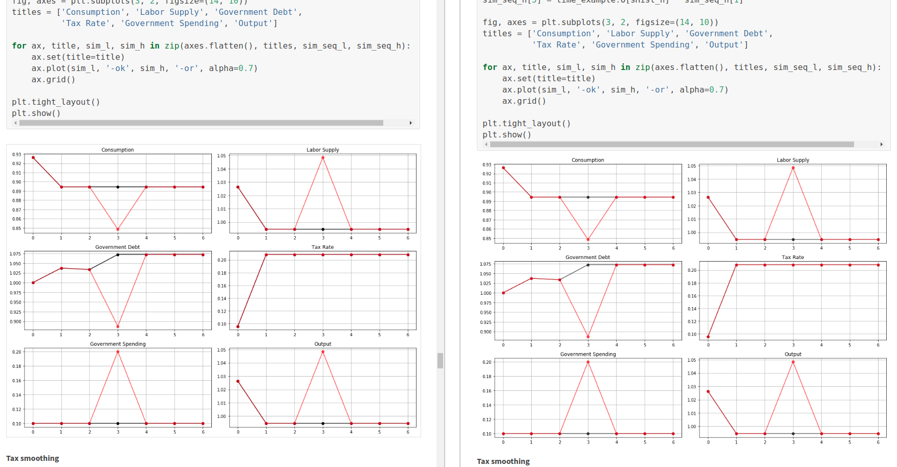Select the Consumption plot in the left pane

coord(118,193)
